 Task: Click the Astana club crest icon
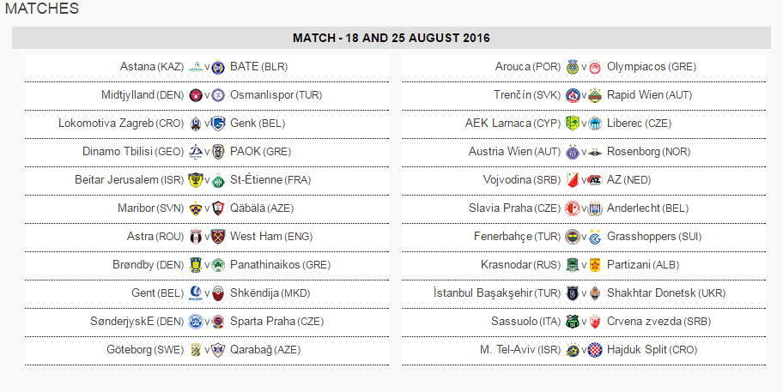point(196,67)
